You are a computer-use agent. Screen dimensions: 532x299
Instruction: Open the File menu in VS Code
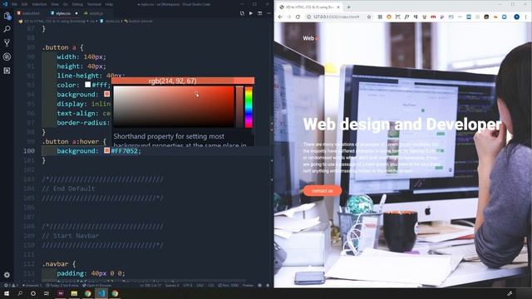click(x=15, y=4)
